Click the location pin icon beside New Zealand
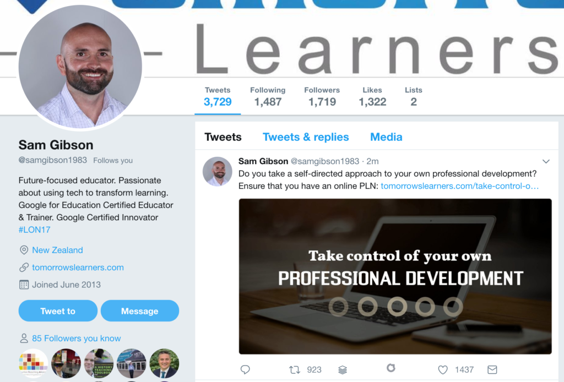The height and width of the screenshot is (382, 564). pyautogui.click(x=24, y=250)
